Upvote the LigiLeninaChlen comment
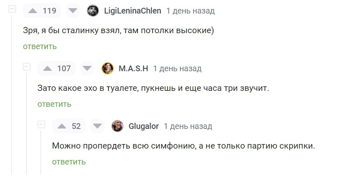The image size is (338, 185). (33, 11)
